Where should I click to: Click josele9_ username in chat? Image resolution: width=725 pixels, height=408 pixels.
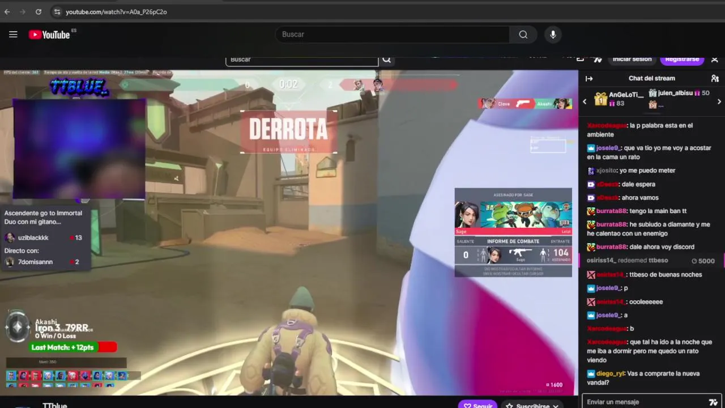(608, 148)
